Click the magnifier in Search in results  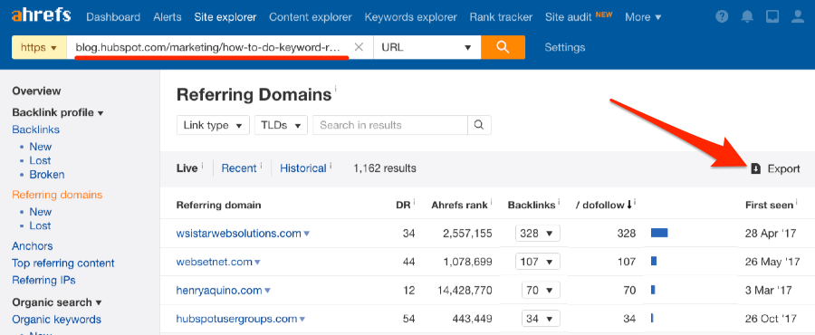click(479, 125)
